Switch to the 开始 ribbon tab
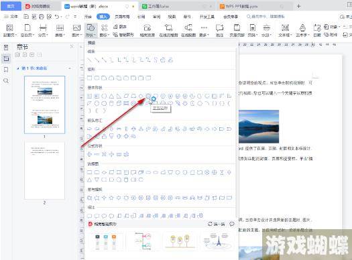 click(88, 17)
